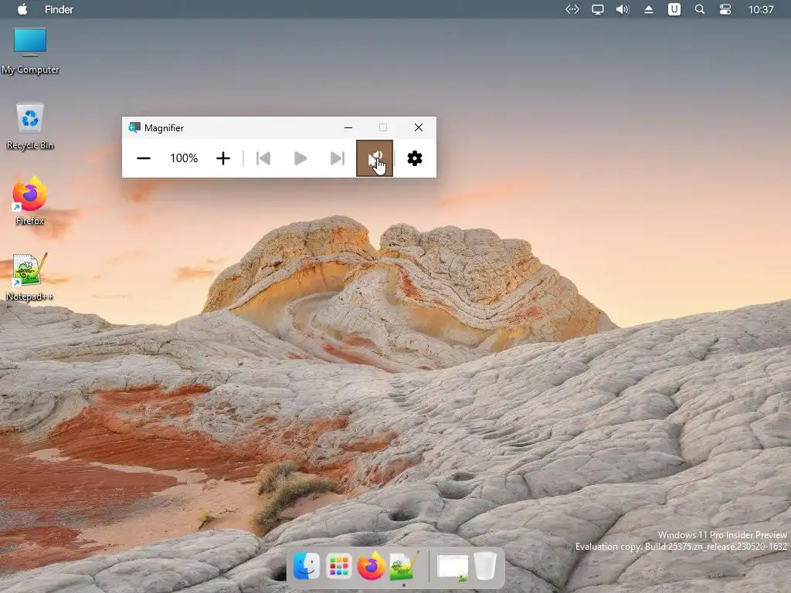The width and height of the screenshot is (791, 593).
Task: Click the 10:37 clock
Action: click(x=761, y=9)
